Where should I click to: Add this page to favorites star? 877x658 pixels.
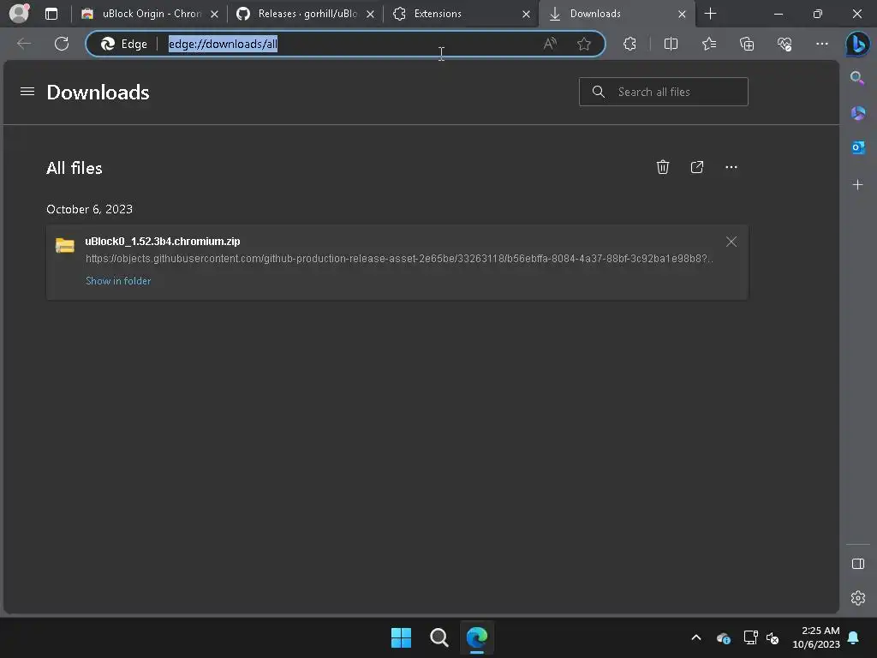pyautogui.click(x=584, y=44)
